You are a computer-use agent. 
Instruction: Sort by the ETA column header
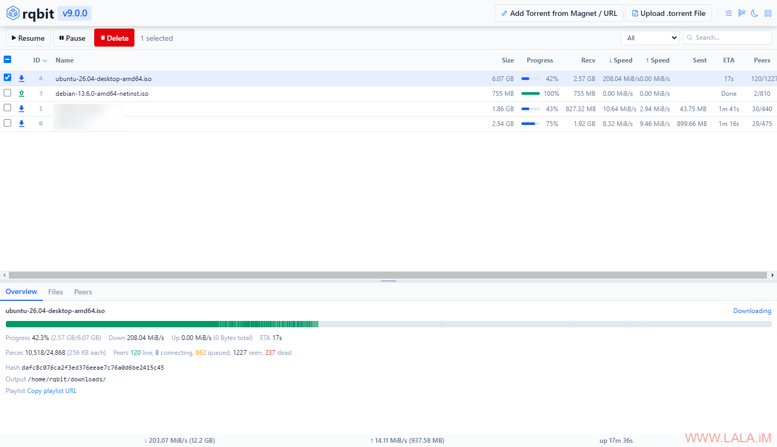(729, 60)
